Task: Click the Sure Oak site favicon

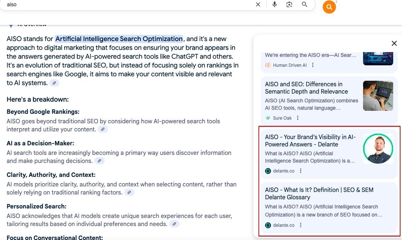Action: pos(268,118)
